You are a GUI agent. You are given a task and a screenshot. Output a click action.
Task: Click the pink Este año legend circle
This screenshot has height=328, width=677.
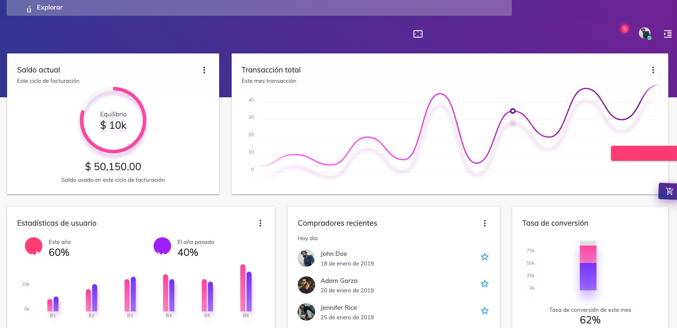[x=34, y=246]
